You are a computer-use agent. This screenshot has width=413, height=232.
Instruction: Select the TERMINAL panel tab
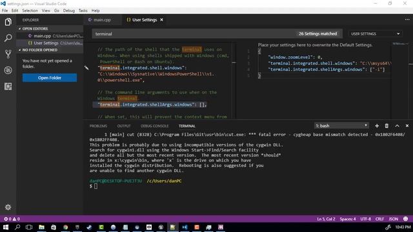coord(187,126)
